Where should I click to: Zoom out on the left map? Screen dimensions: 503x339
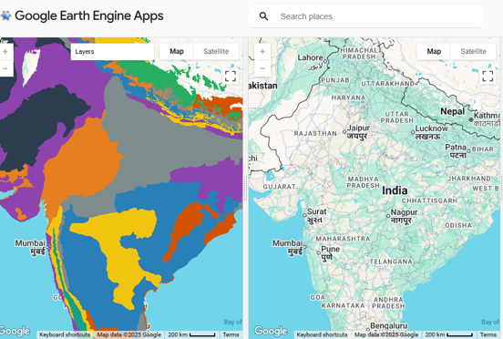[x=5, y=68]
